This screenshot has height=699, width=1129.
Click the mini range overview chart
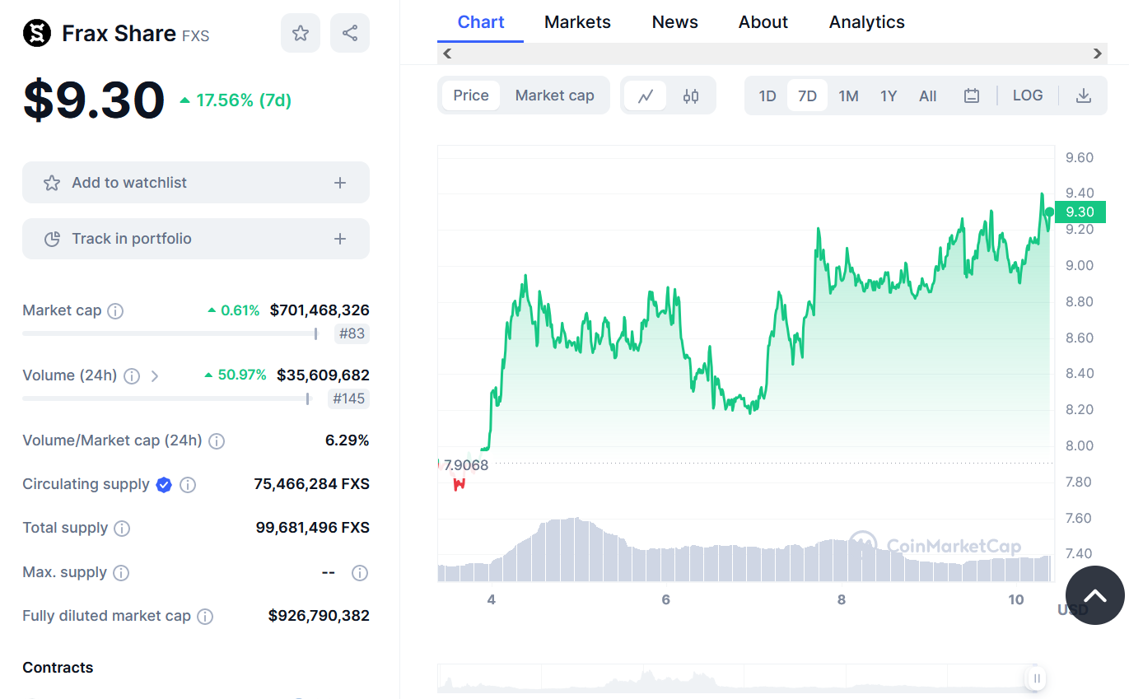(x=737, y=678)
